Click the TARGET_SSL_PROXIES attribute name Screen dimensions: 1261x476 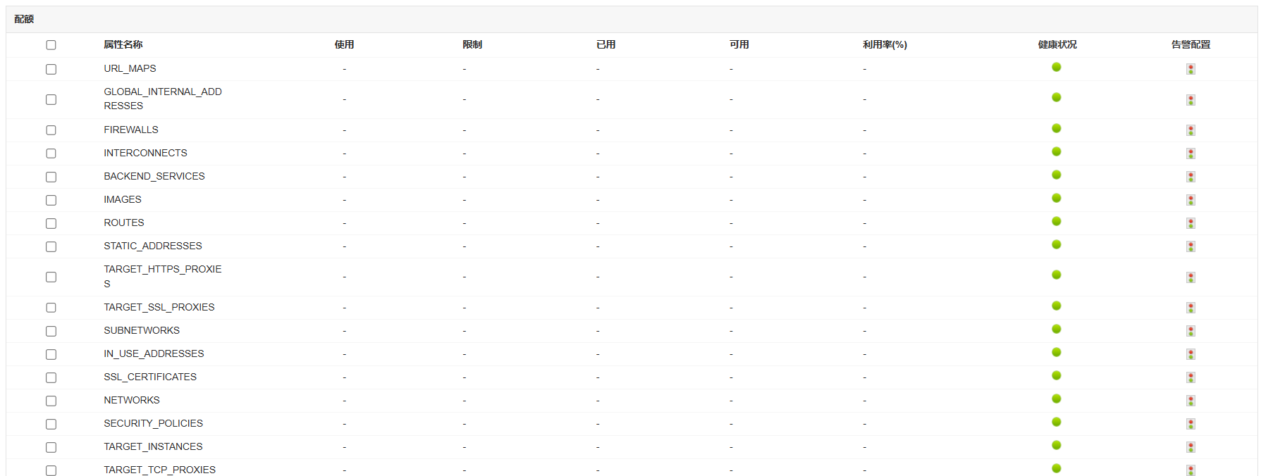[x=159, y=307]
